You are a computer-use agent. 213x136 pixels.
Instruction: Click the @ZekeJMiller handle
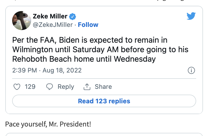[52, 25]
